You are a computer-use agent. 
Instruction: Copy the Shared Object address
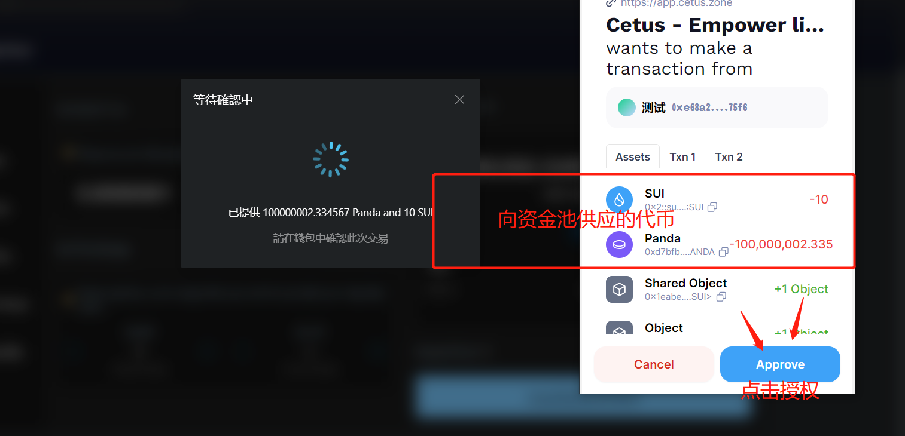721,297
